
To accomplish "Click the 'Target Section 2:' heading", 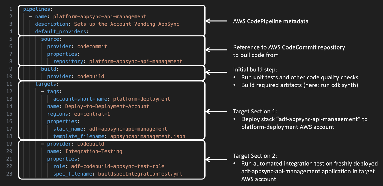I will tap(255, 156).
